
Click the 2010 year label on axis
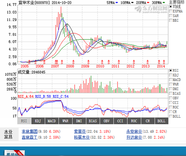click(x=100, y=66)
